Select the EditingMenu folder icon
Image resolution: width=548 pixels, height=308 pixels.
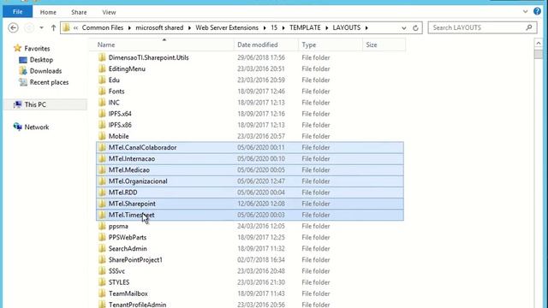(x=102, y=68)
